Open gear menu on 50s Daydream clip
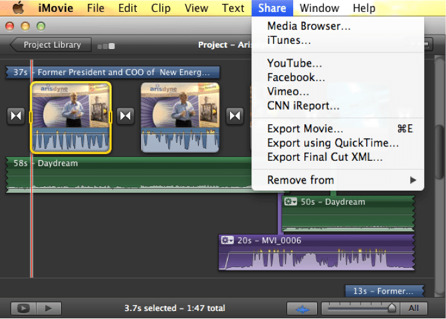This screenshot has width=446, height=319. [x=290, y=201]
